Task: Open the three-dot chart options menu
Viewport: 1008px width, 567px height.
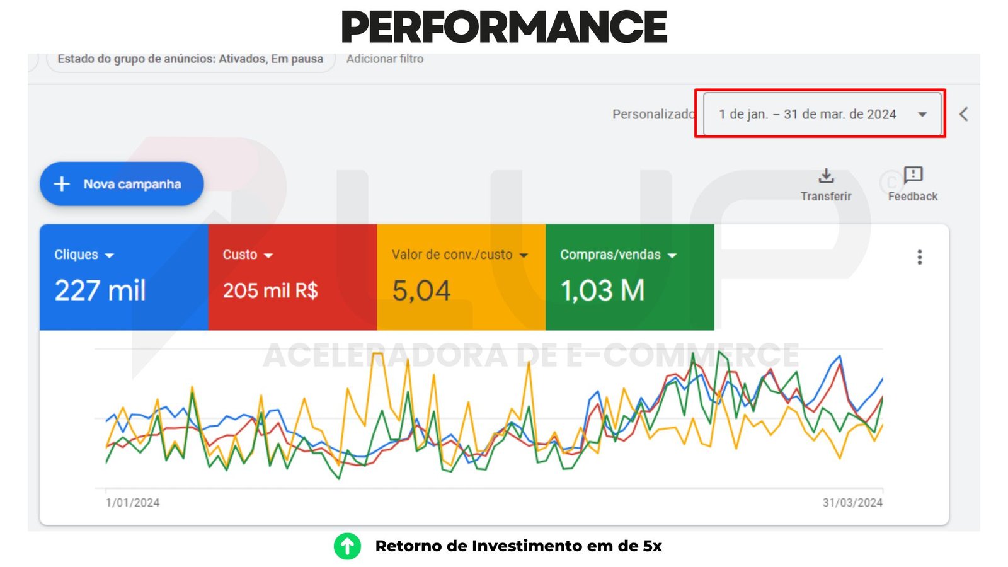Action: point(920,257)
